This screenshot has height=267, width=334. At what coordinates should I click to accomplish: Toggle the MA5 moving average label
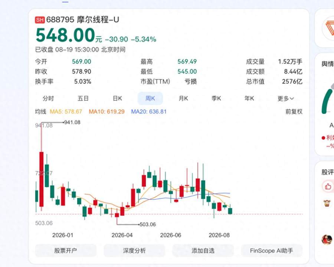pyautogui.click(x=66, y=112)
